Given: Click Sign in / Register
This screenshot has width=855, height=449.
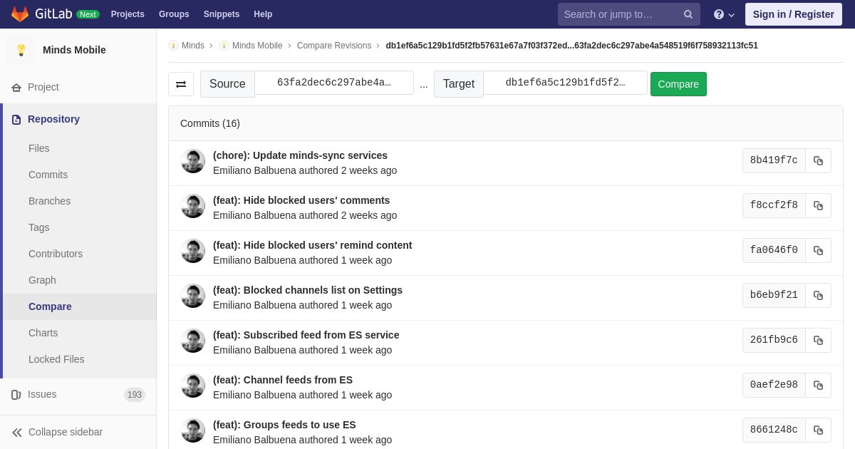Looking at the screenshot, I should [x=793, y=14].
